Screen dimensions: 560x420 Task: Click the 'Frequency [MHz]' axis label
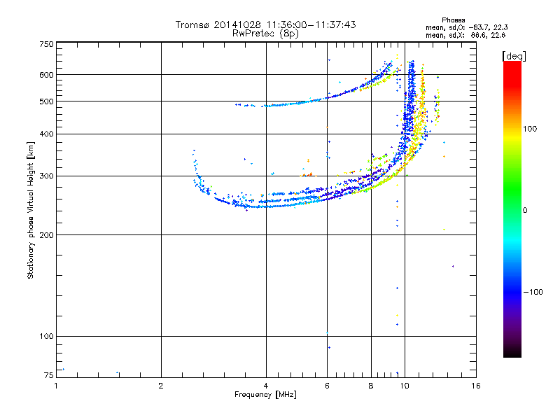[265, 395]
